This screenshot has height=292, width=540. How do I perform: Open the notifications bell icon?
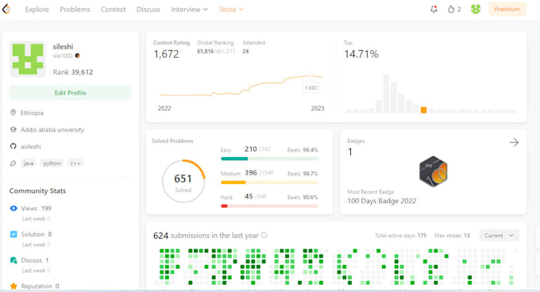[x=434, y=10]
